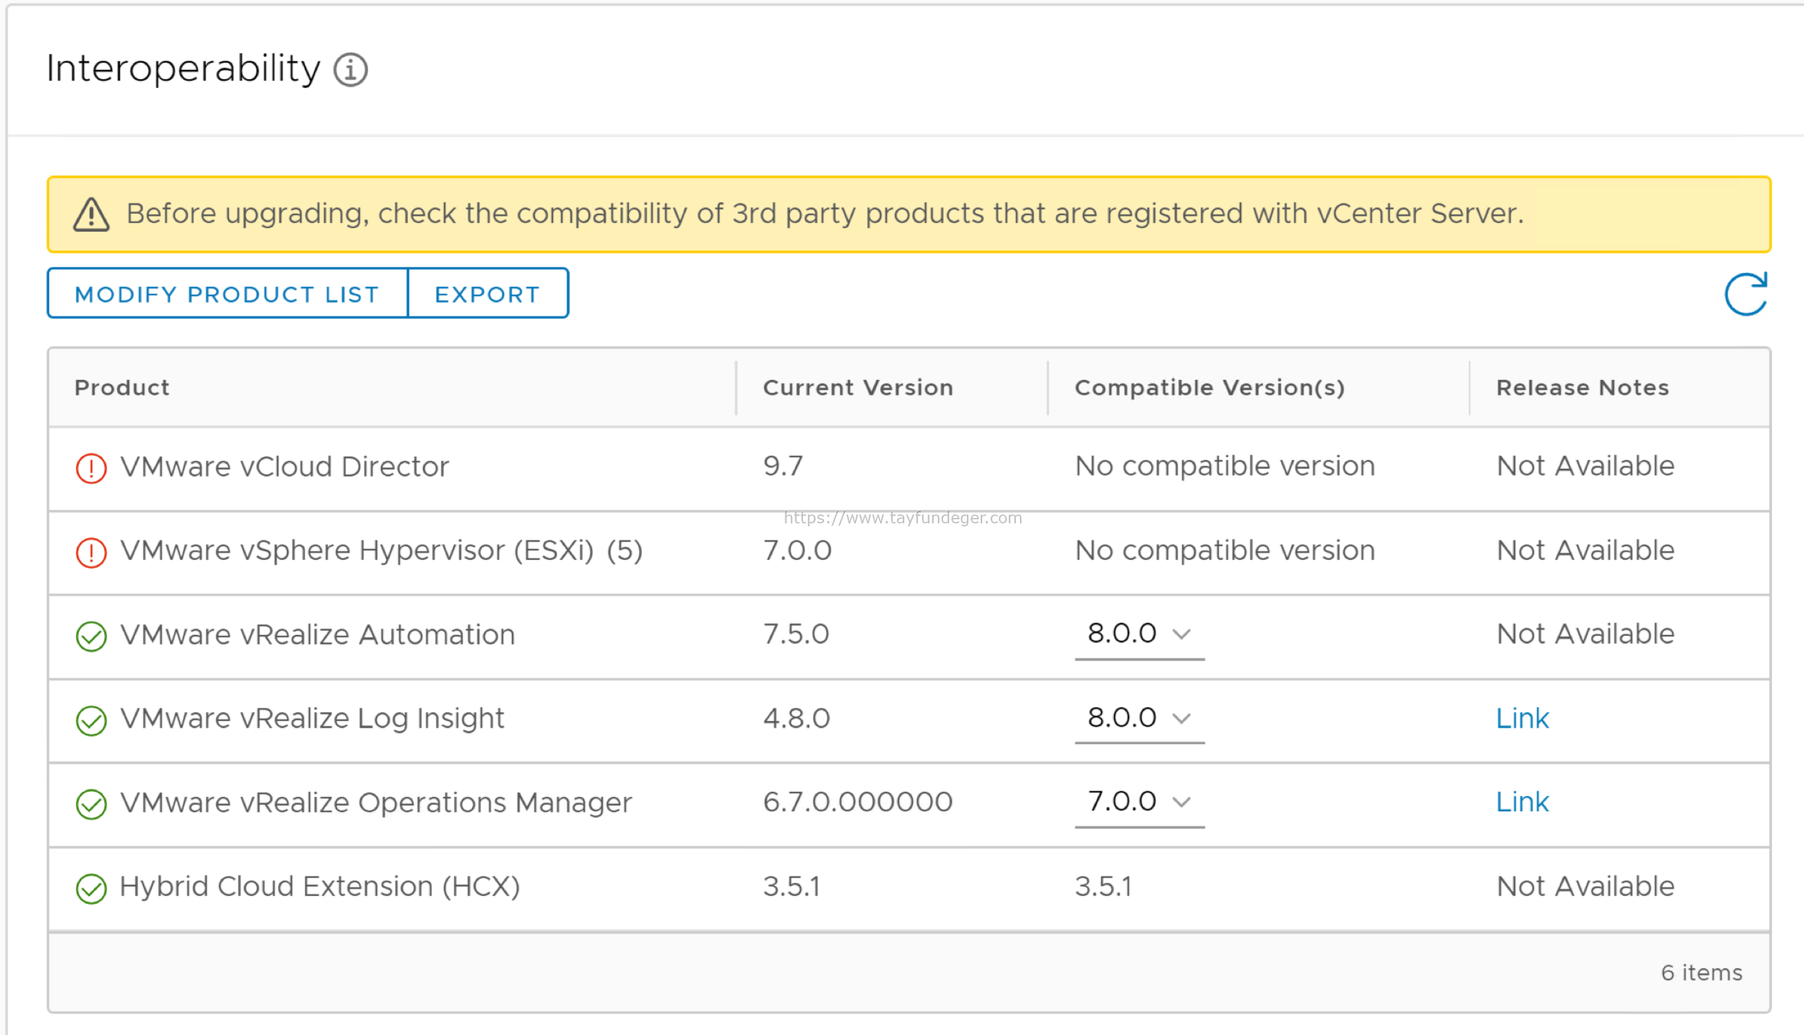This screenshot has height=1035, width=1804.
Task: Click green check icon beside vRealize Operations Manager
Action: [x=91, y=804]
